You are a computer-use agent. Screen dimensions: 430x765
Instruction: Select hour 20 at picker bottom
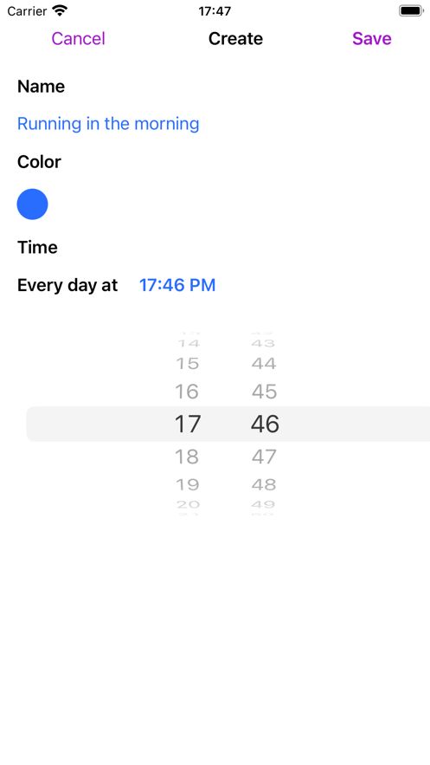tap(188, 505)
